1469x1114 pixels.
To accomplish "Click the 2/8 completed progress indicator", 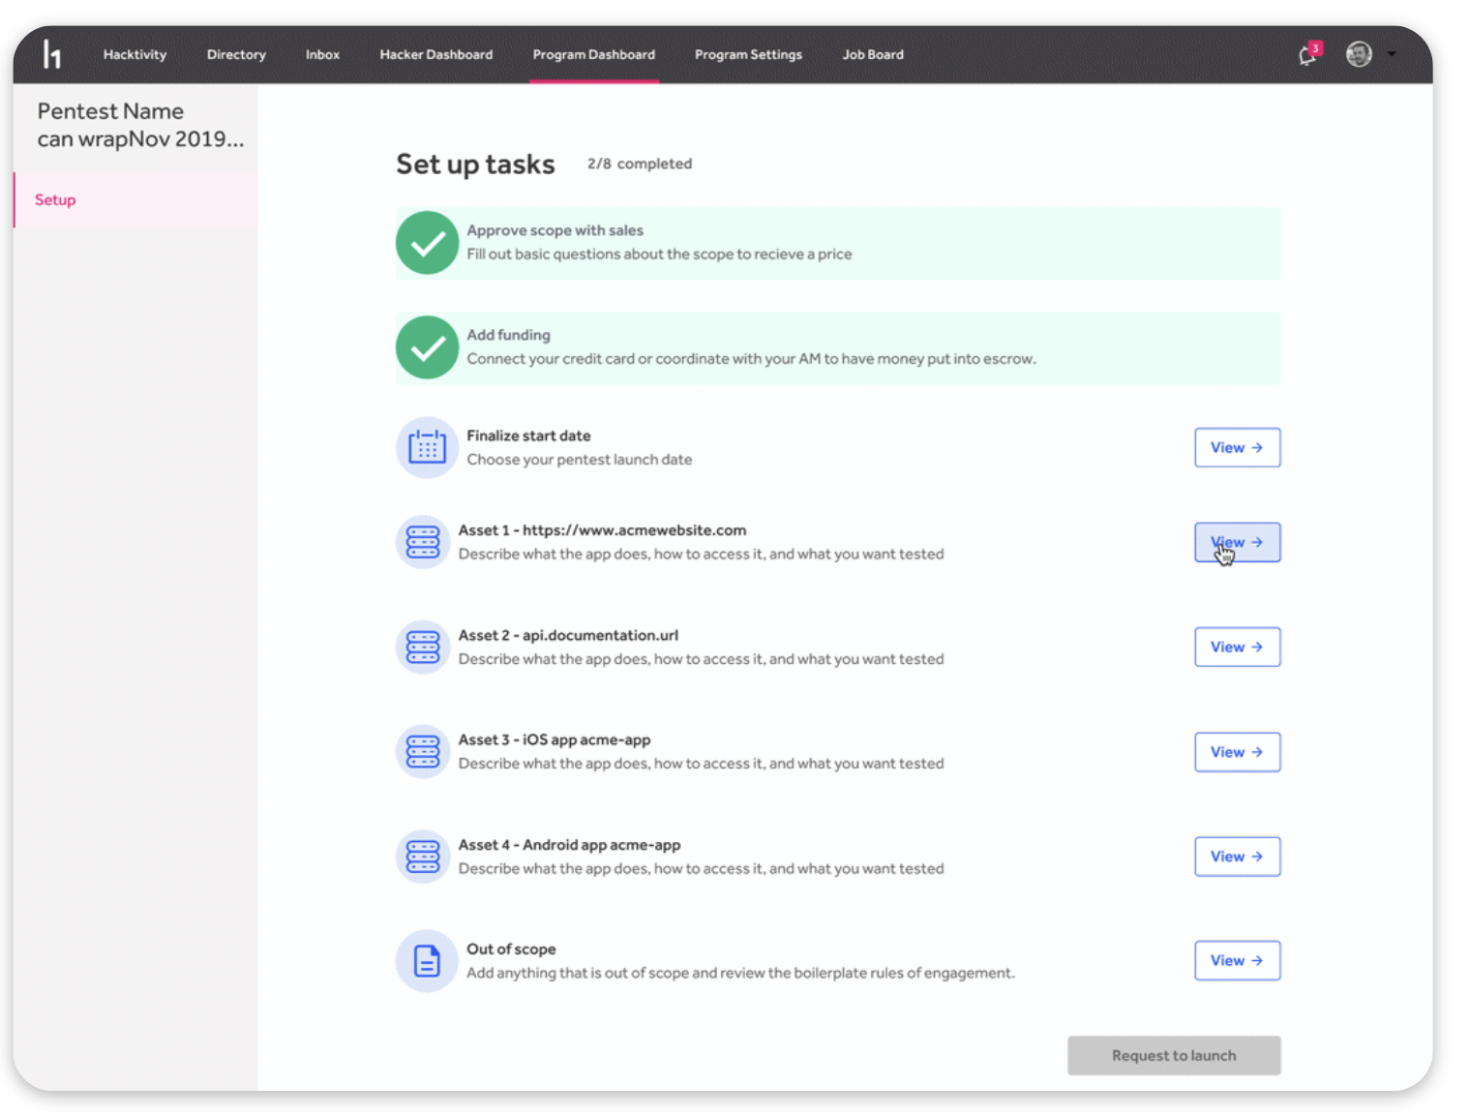I will (x=639, y=164).
